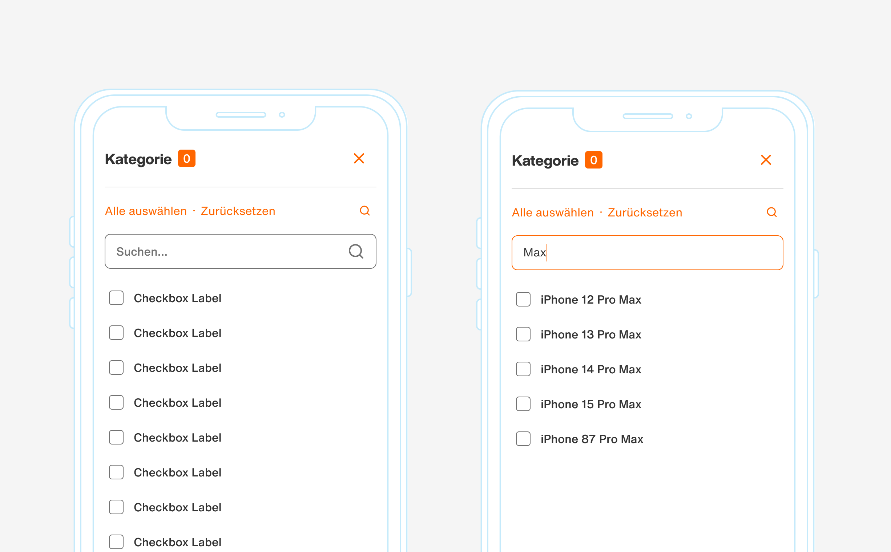Check the first Checkbox Label option
The width and height of the screenshot is (891, 552).
(116, 298)
